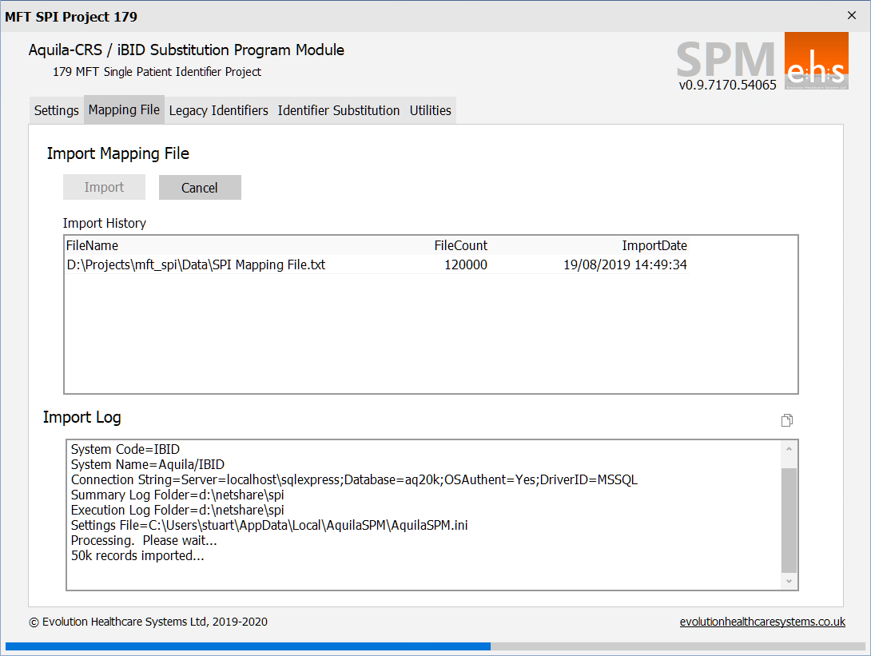Click the blue import progress bar

248,646
